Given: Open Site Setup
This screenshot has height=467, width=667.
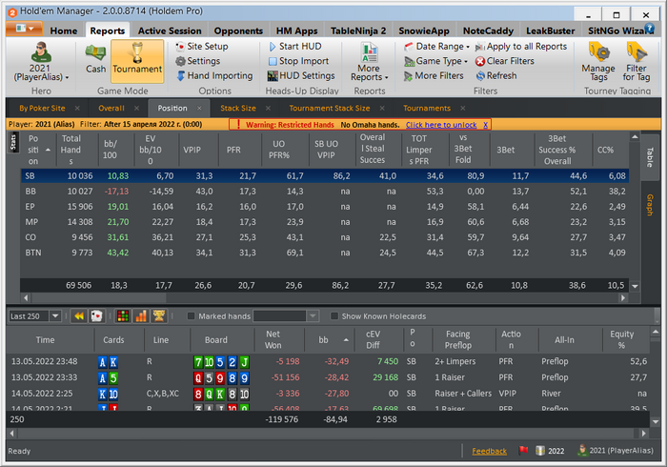Looking at the screenshot, I should pyautogui.click(x=202, y=47).
